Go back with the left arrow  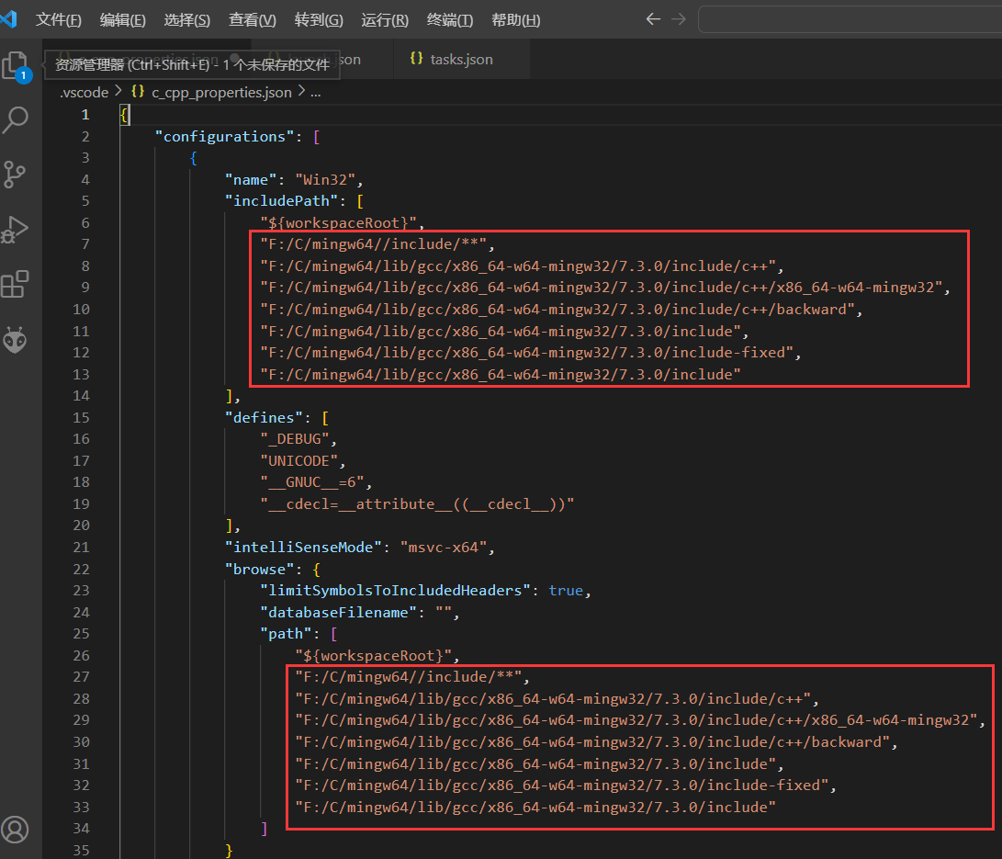(652, 19)
